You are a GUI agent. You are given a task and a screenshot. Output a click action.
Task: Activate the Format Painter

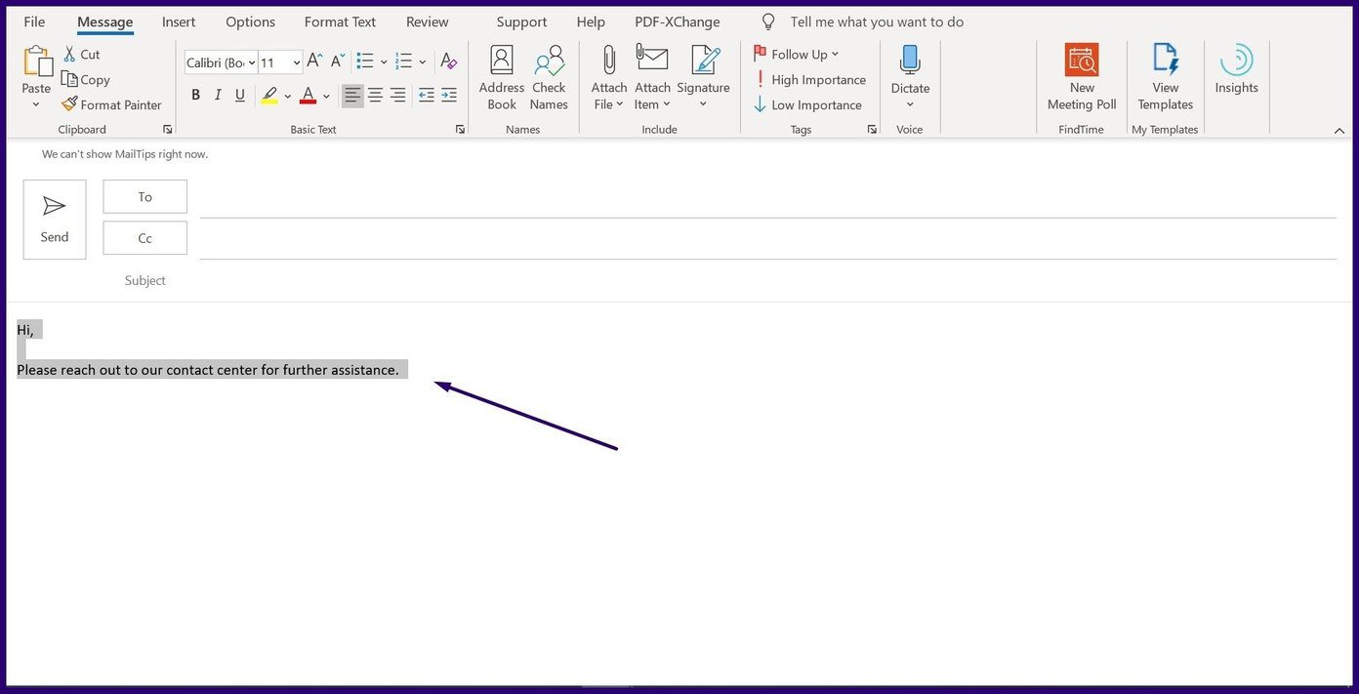[x=111, y=104]
